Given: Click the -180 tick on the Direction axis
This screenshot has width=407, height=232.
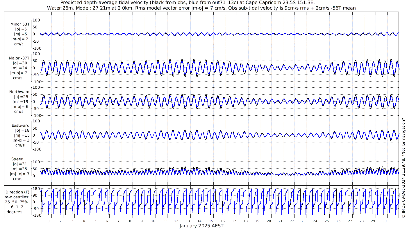Looking at the screenshot, I should (x=35, y=215).
